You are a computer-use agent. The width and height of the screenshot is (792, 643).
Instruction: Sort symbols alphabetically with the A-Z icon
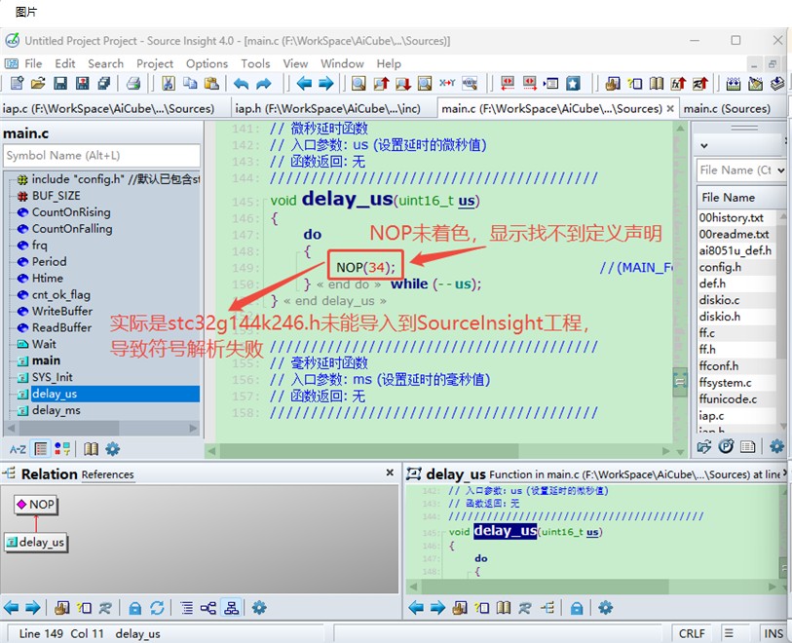(x=18, y=449)
